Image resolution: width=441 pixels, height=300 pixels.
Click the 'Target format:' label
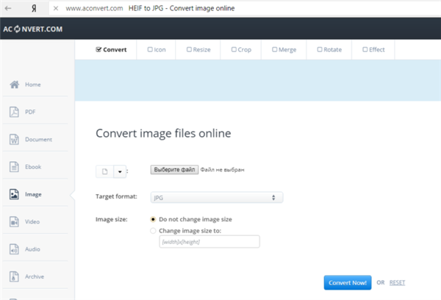(x=116, y=196)
